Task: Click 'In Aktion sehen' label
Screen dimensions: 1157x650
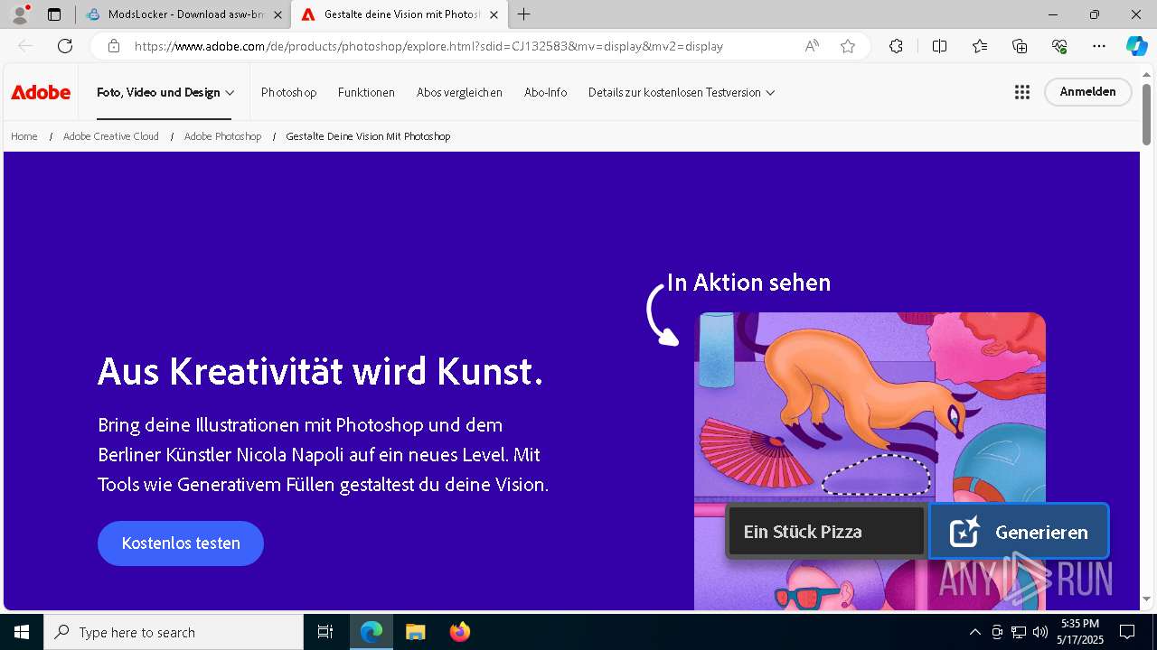Action: point(748,283)
